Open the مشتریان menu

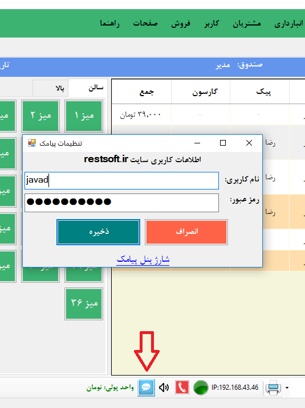click(247, 23)
